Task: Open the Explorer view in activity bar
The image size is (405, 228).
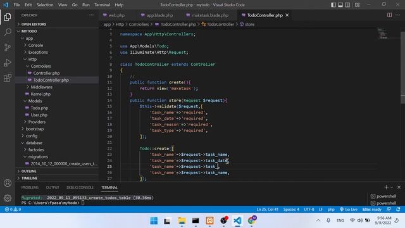Action: coord(8,17)
